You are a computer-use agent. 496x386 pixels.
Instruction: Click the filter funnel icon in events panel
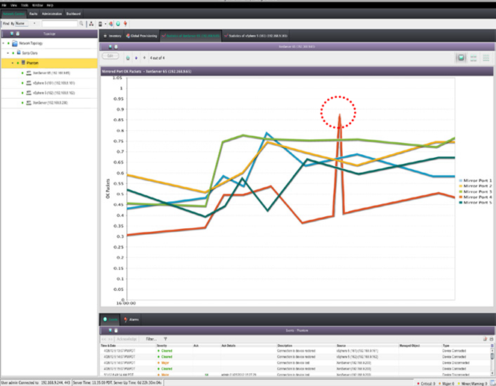[166, 339]
